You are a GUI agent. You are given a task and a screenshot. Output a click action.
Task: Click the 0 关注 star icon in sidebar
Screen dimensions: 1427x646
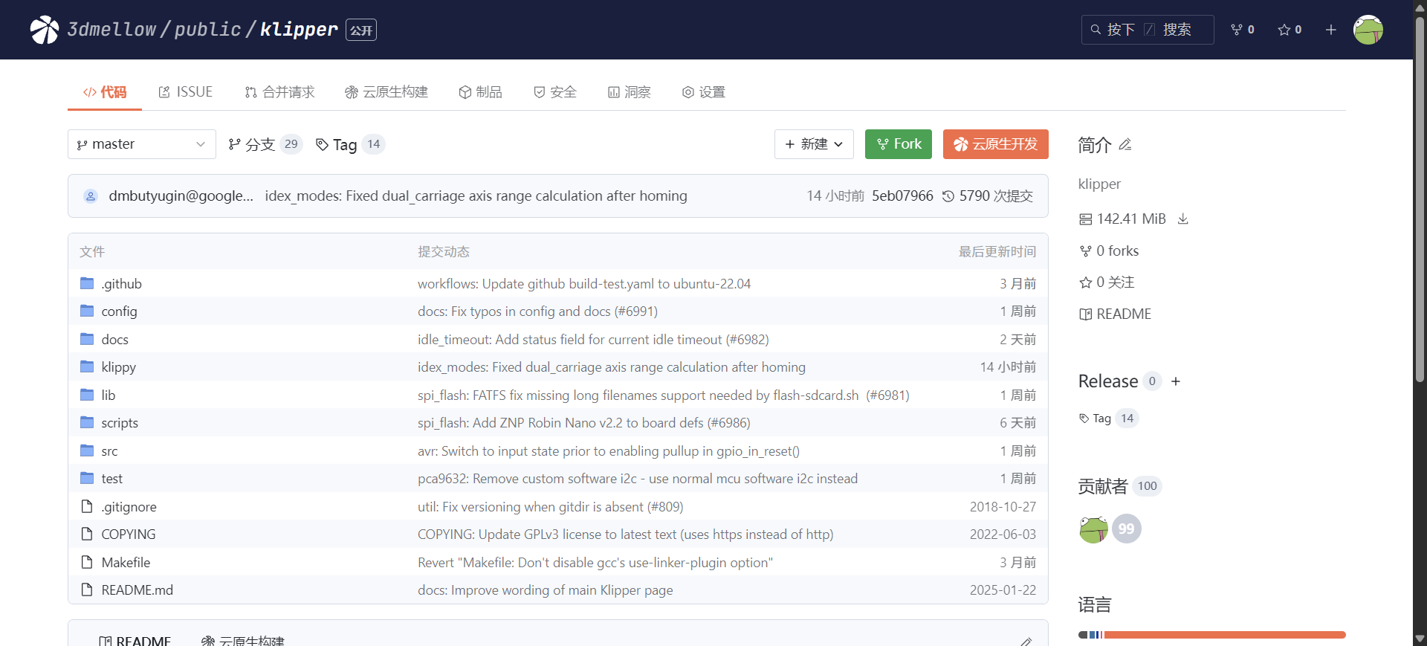click(x=1085, y=282)
